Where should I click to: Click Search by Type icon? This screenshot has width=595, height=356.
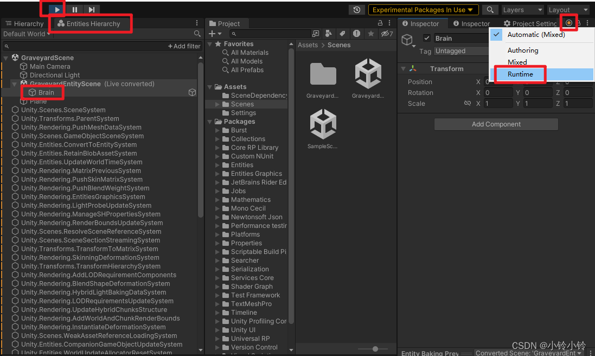(x=329, y=34)
